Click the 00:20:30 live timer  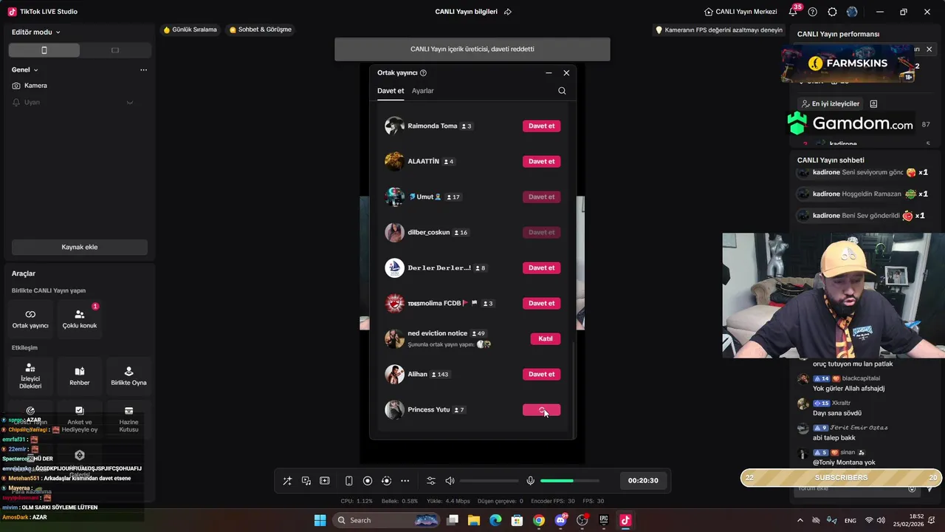[643, 480]
